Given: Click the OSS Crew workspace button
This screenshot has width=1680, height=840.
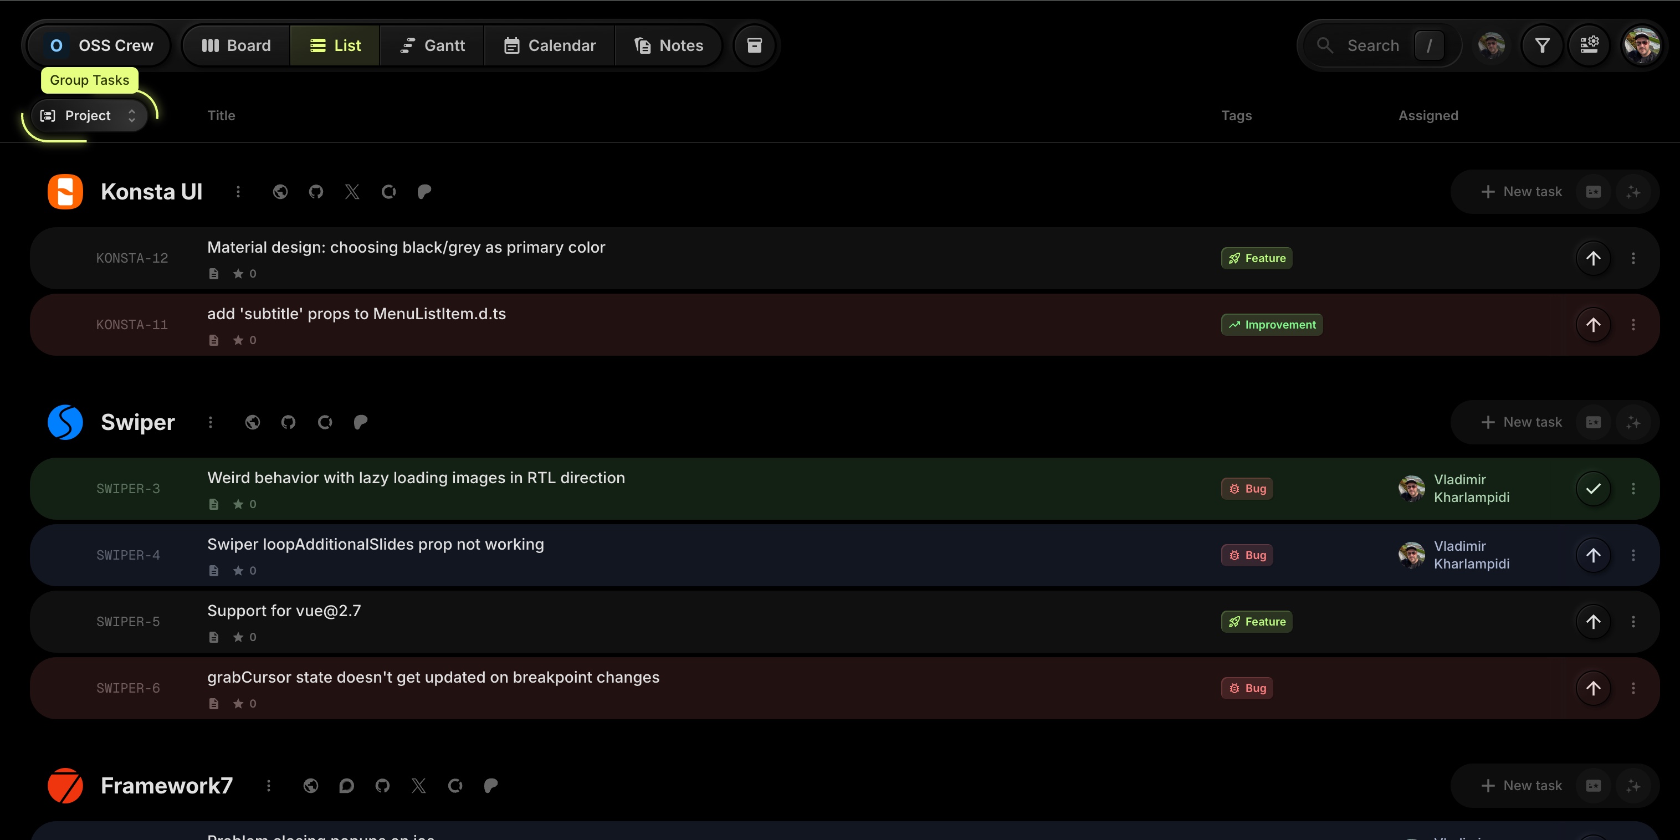Looking at the screenshot, I should point(96,45).
